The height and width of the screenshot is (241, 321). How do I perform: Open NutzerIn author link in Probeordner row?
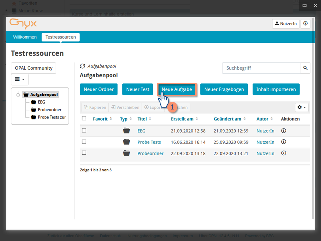coord(265,153)
